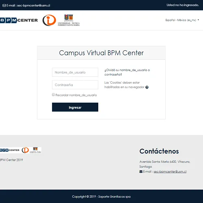Viewport: 203px width, 203px height.
Task: Tick the Recordar nombre_de_usuario checkbox
Action: click(x=53, y=95)
